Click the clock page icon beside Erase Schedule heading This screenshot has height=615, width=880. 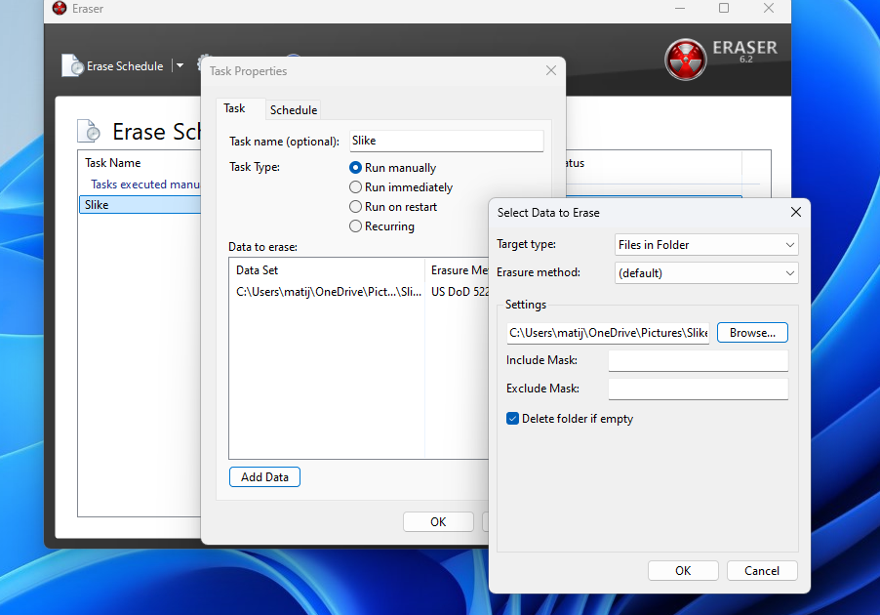(89, 131)
